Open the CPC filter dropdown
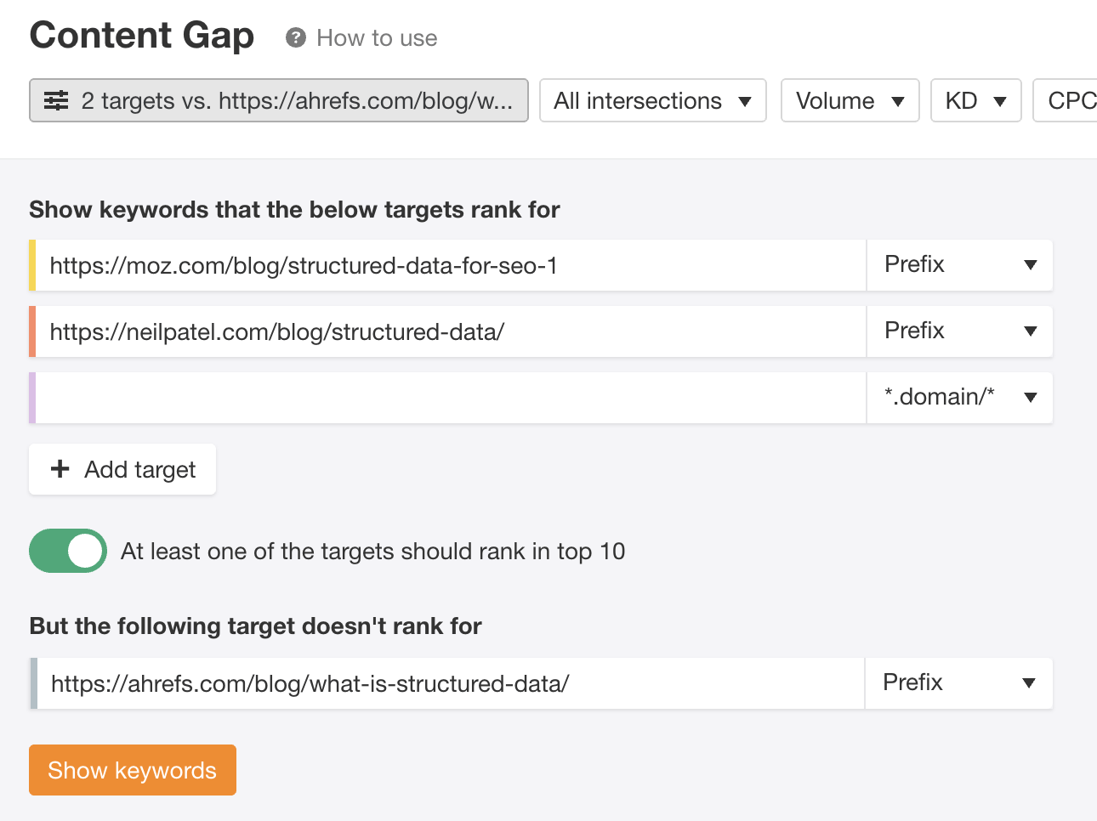The width and height of the screenshot is (1097, 821). click(1069, 101)
